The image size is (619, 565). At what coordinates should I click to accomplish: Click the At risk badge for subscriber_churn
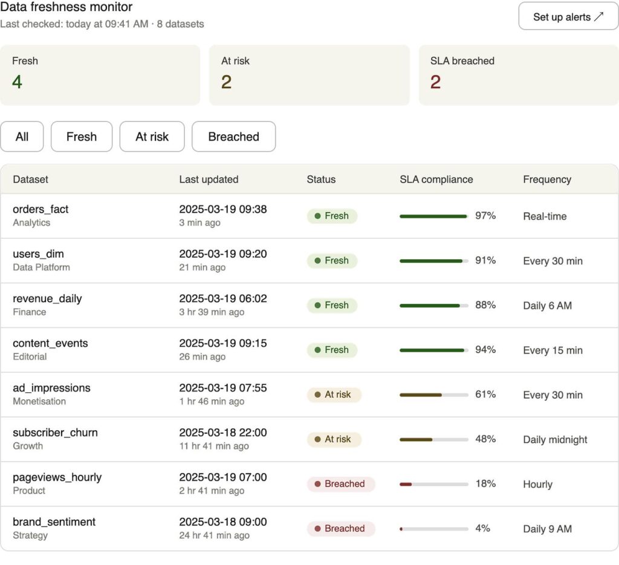pyautogui.click(x=334, y=439)
